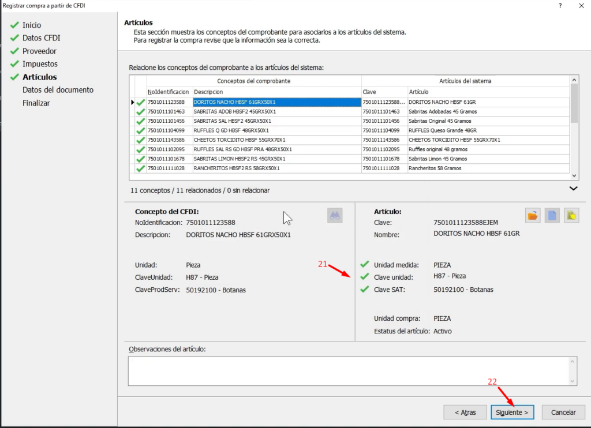The image size is (591, 428).
Task: Click green checkmark beside Clave SAT
Action: tap(364, 290)
